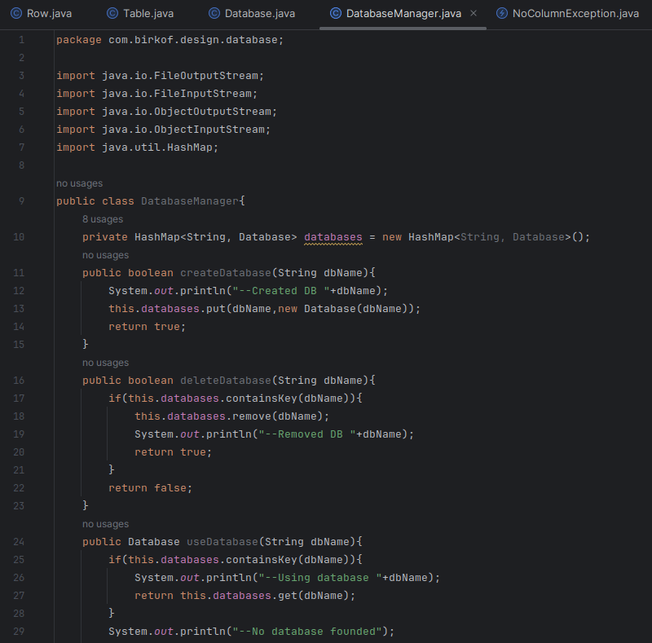Screen dimensions: 652x643
Task: Click the class icon on DatabaseManager.java tab
Action: pos(336,13)
